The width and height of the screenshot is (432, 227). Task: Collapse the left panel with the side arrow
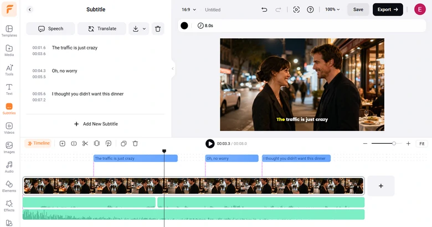pos(173,68)
